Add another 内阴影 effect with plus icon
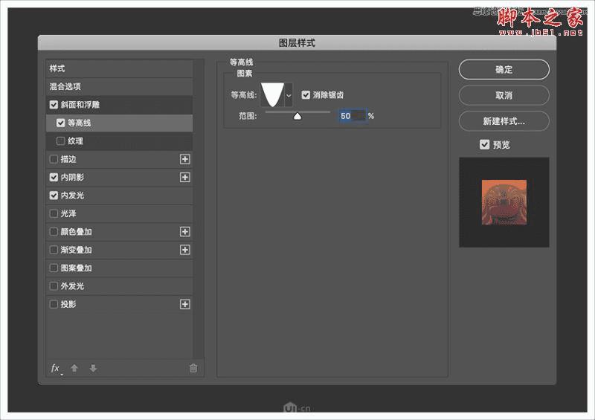Viewport: 595px width, 420px height. pos(184,177)
